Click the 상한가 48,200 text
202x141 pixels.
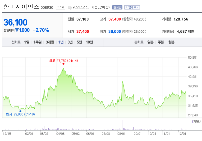tap(134, 19)
